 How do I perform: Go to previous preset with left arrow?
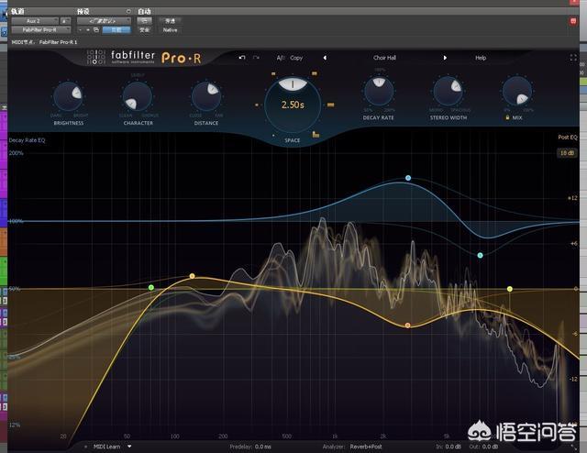point(325,58)
